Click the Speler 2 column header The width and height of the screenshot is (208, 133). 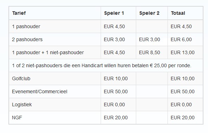(x=149, y=13)
